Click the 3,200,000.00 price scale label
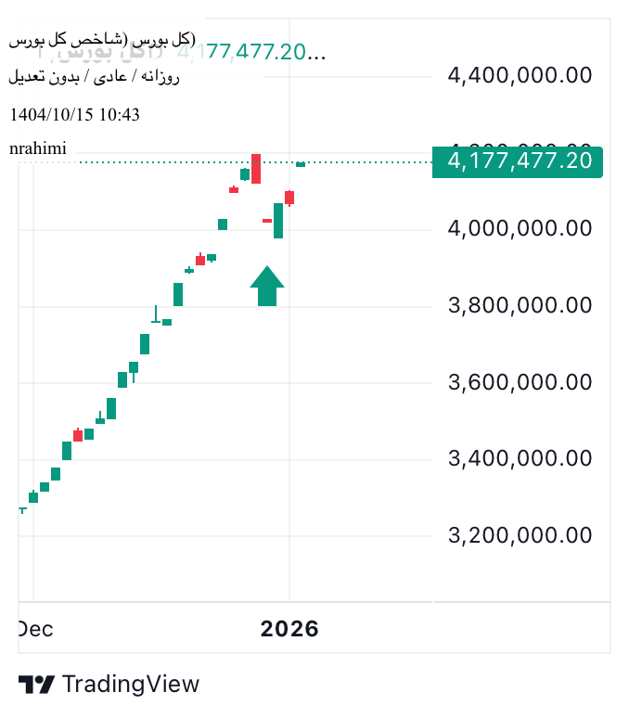Viewport: 629px width, 718px height. point(520,535)
